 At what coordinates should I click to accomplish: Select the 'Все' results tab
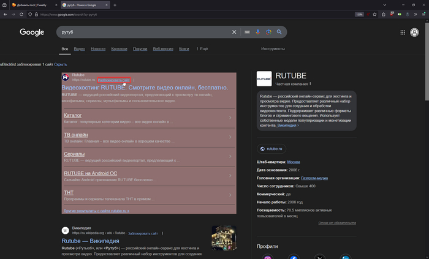pos(65,49)
